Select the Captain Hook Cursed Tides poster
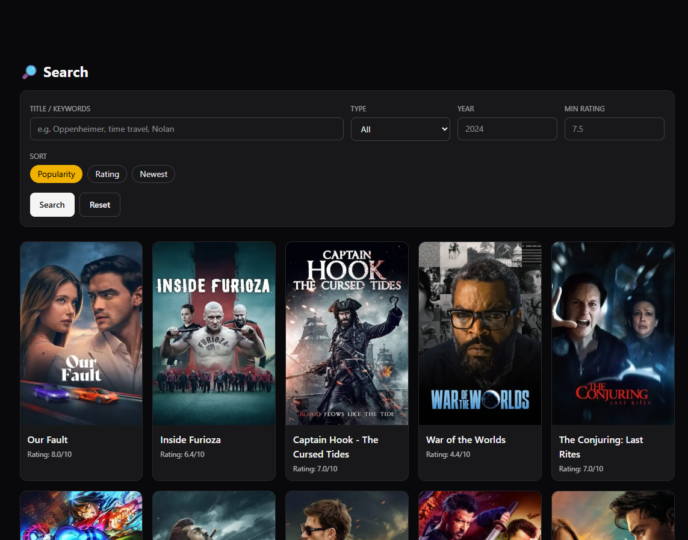Image resolution: width=688 pixels, height=540 pixels. 347,334
